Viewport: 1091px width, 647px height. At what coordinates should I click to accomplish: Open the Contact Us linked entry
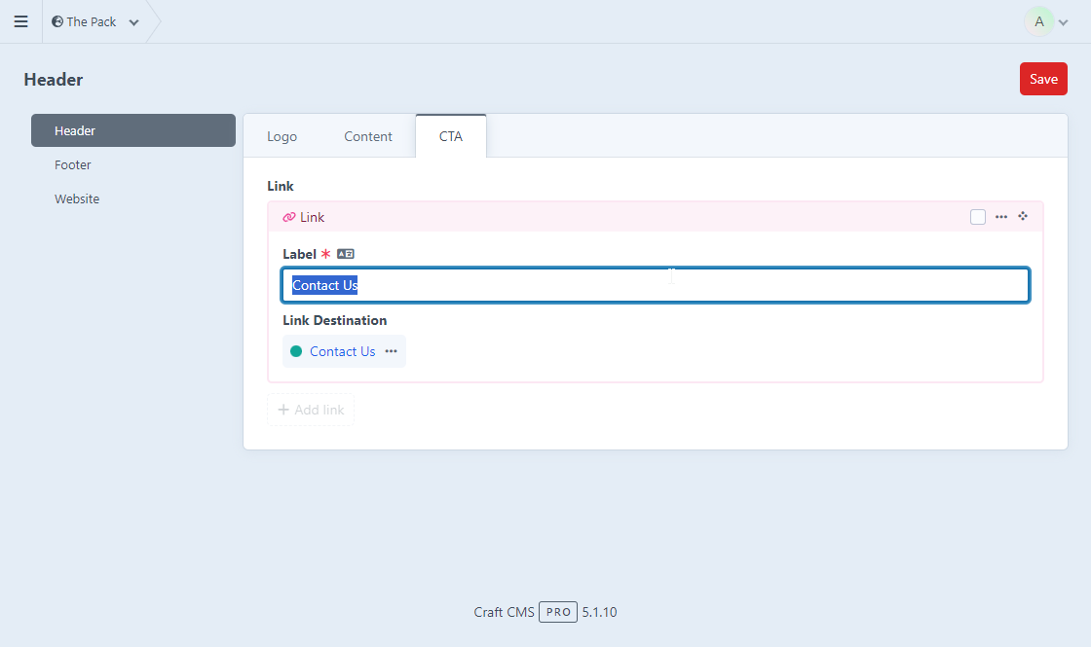[342, 351]
